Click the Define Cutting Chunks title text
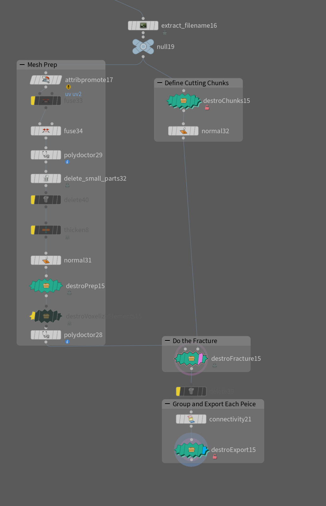 click(196, 83)
